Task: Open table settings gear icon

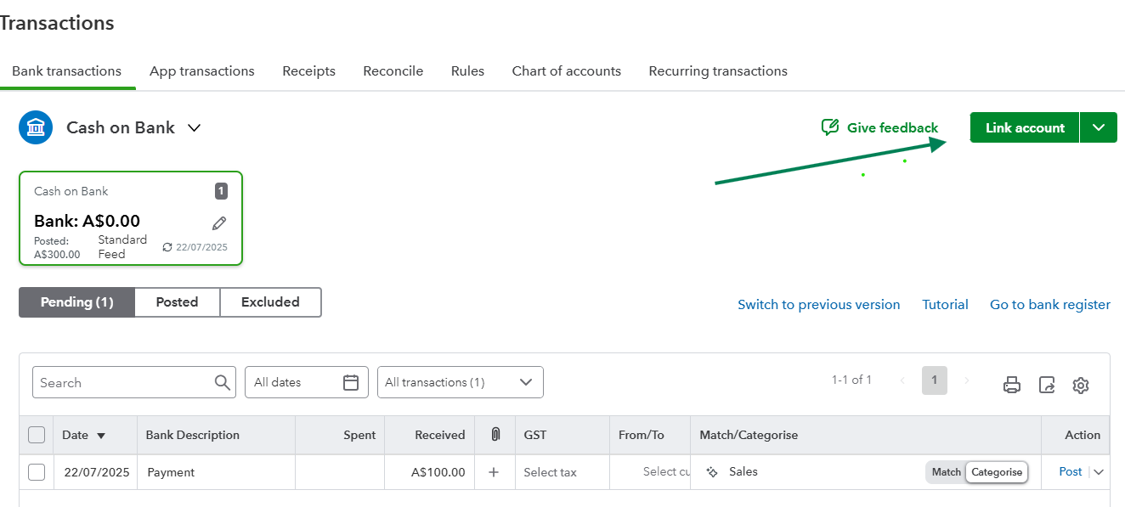Action: 1081,385
